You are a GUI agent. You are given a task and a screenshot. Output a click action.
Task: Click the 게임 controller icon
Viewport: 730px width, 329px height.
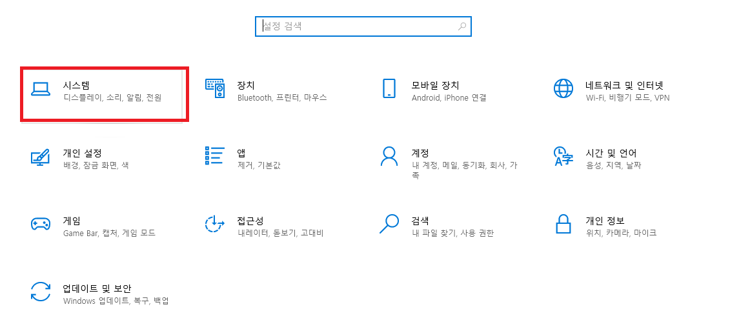pos(41,224)
